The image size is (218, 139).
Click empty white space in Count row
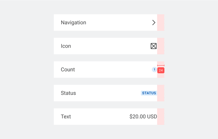point(112,70)
